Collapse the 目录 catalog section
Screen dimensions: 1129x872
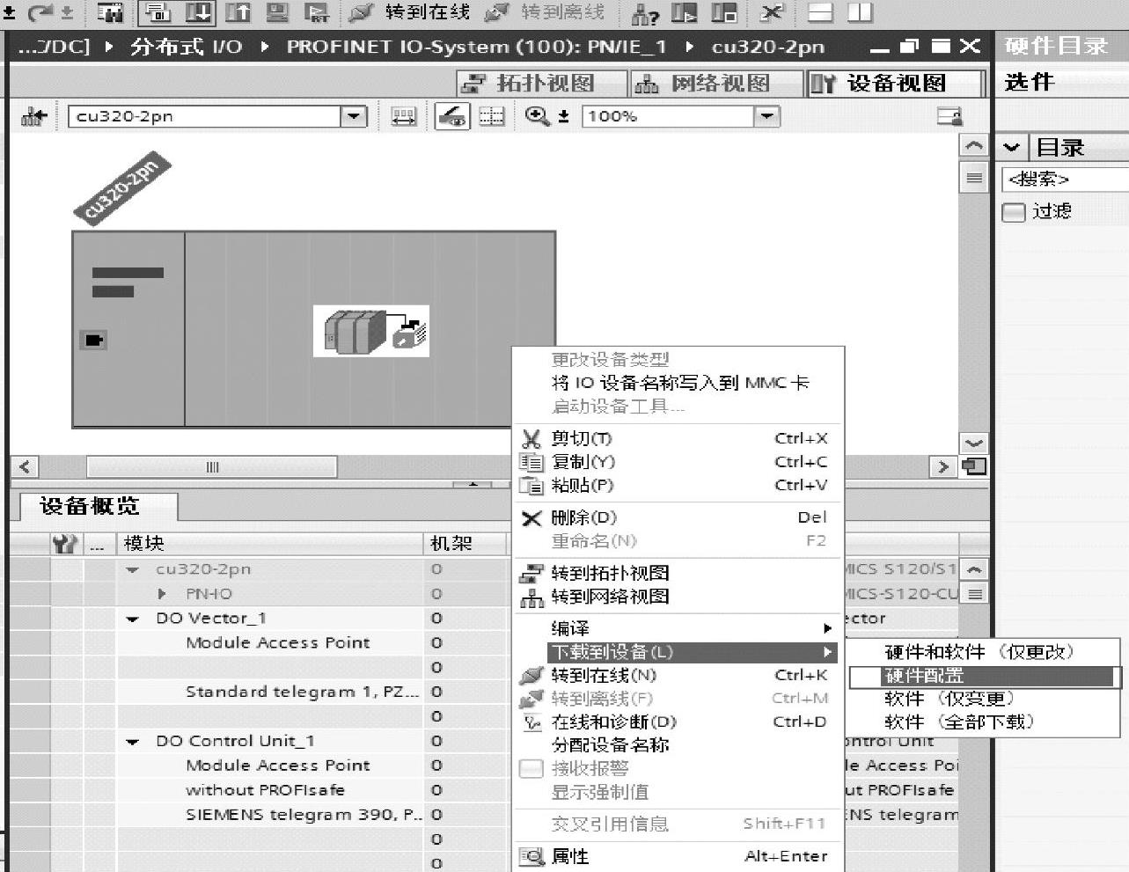tap(1012, 148)
